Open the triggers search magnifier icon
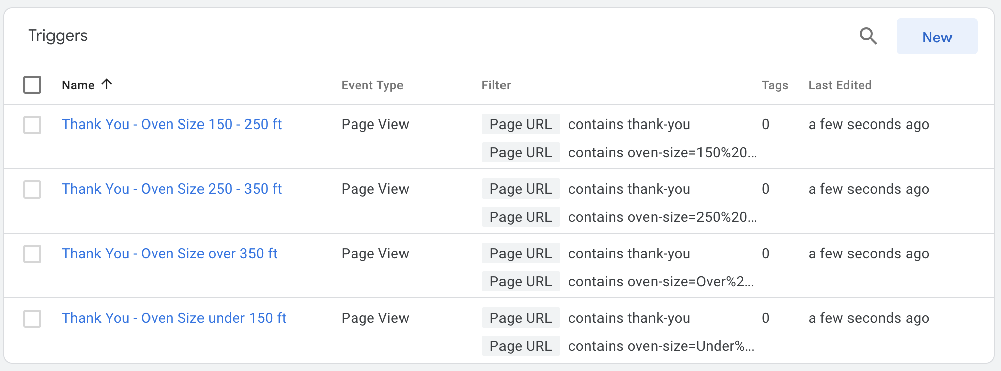 [x=868, y=36]
